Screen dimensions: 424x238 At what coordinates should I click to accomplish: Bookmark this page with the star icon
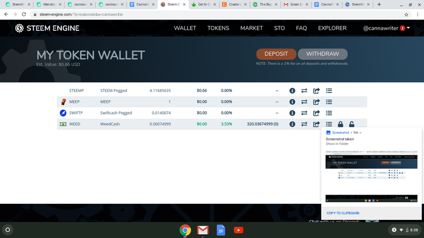pyautogui.click(x=406, y=14)
